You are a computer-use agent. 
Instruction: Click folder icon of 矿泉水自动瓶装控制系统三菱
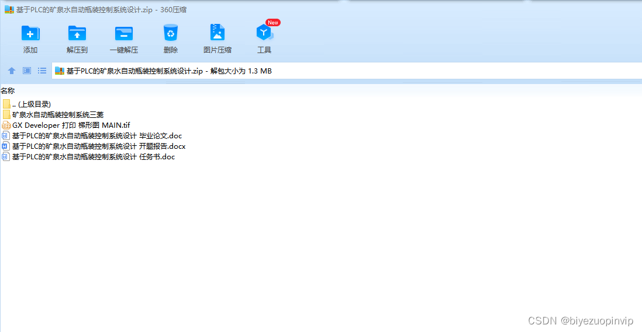coord(6,115)
